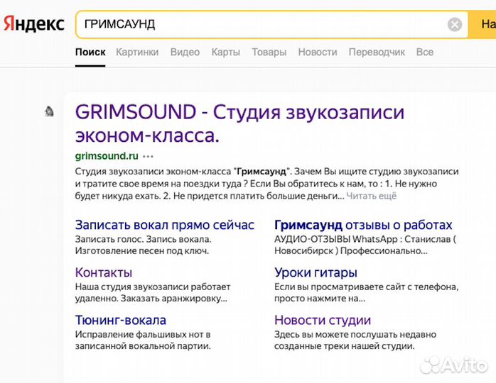The image size is (496, 383).
Task: Expand the snippet with Читать ещё
Action: pos(372,196)
